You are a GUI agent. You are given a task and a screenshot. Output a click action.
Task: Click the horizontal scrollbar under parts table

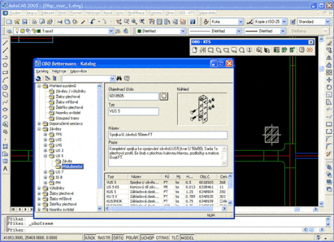click(166, 209)
